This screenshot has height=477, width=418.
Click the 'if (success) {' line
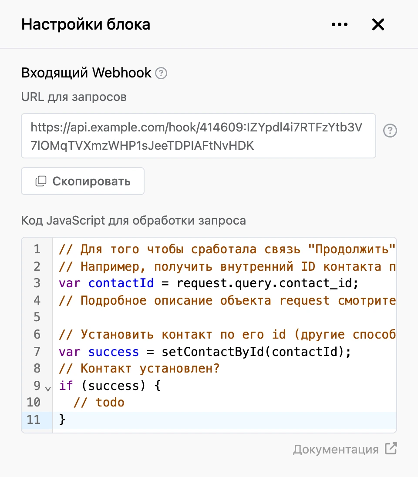coord(110,386)
